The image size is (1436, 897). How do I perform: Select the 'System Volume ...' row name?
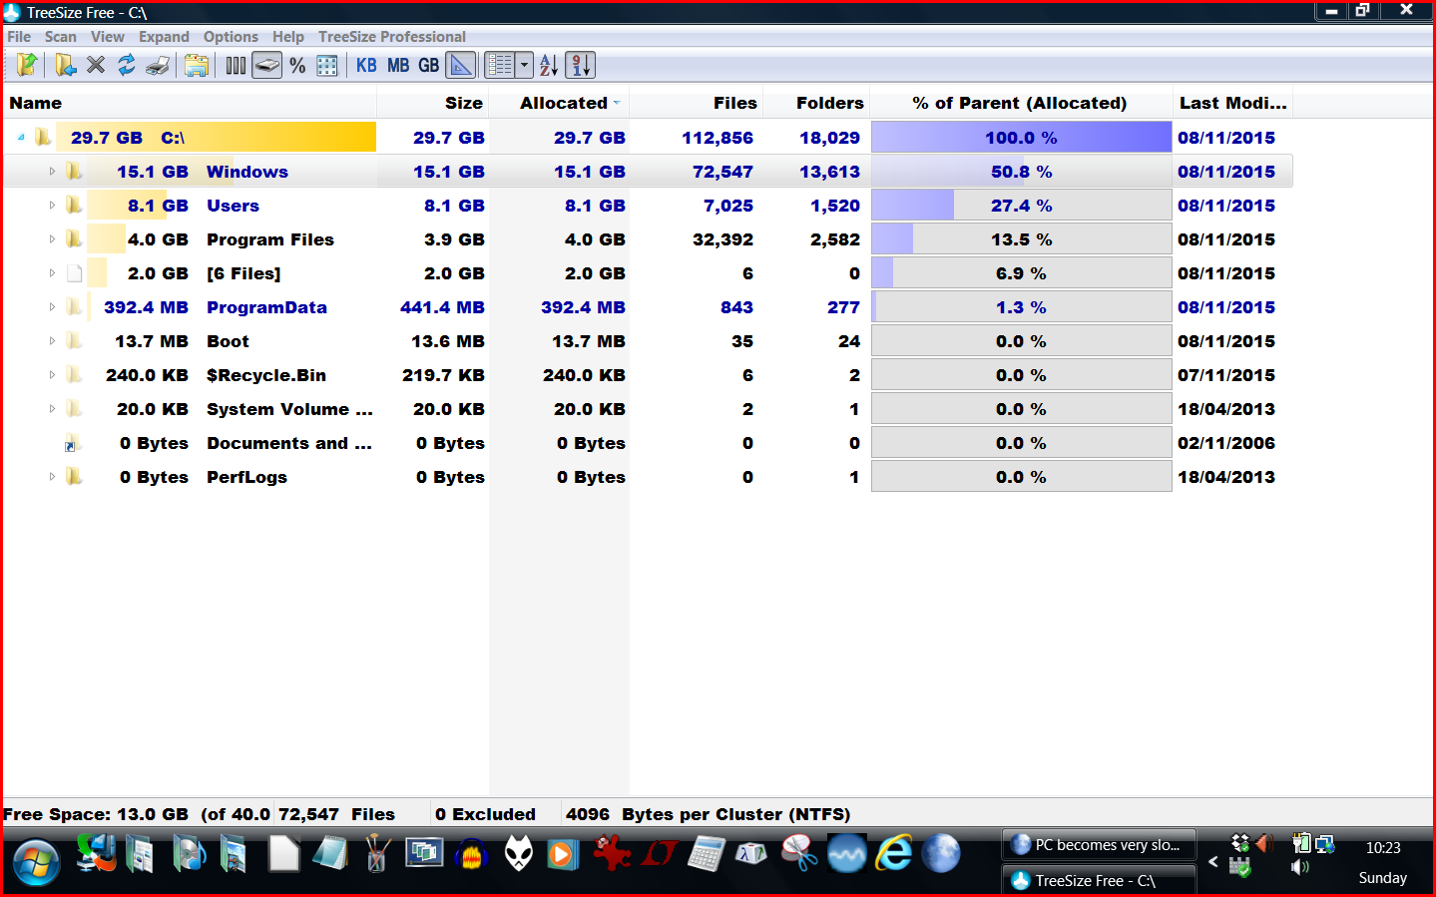click(289, 409)
